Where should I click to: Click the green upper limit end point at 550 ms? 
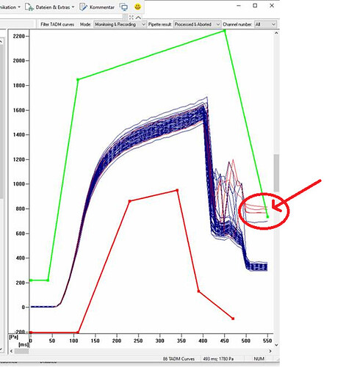tap(267, 217)
